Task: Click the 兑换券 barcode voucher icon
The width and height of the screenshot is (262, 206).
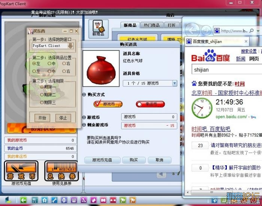Action: pos(61,171)
